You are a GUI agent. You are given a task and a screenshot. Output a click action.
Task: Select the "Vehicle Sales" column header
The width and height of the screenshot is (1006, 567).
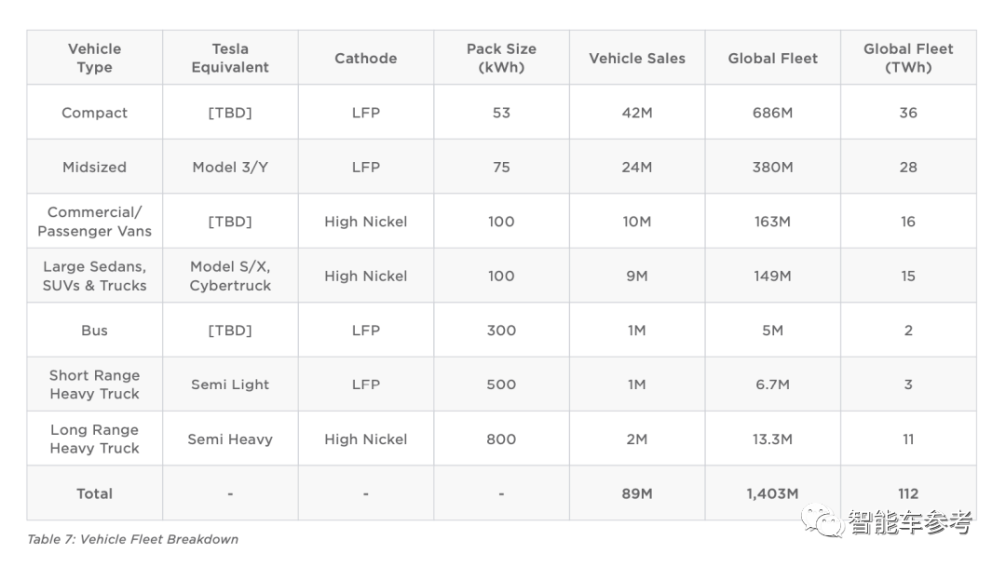coord(637,58)
